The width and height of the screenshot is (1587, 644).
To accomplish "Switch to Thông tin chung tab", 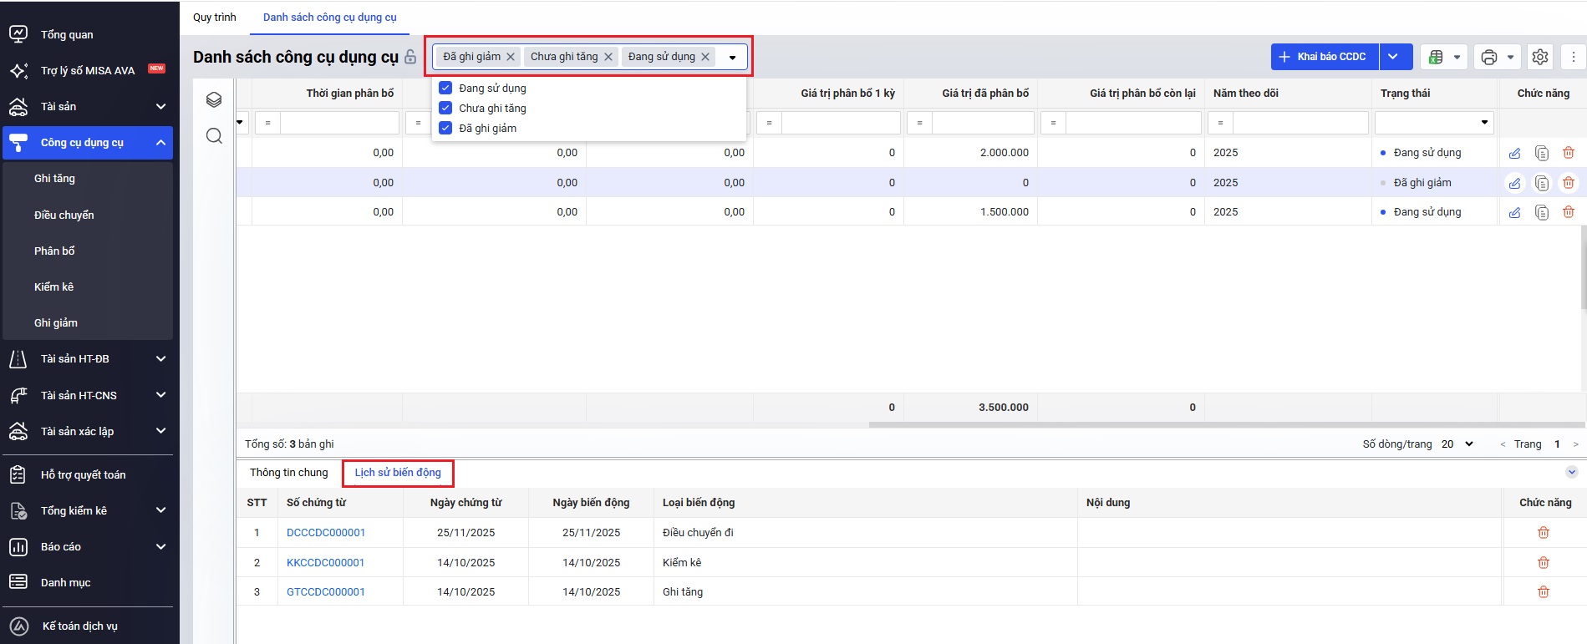I will tap(289, 473).
